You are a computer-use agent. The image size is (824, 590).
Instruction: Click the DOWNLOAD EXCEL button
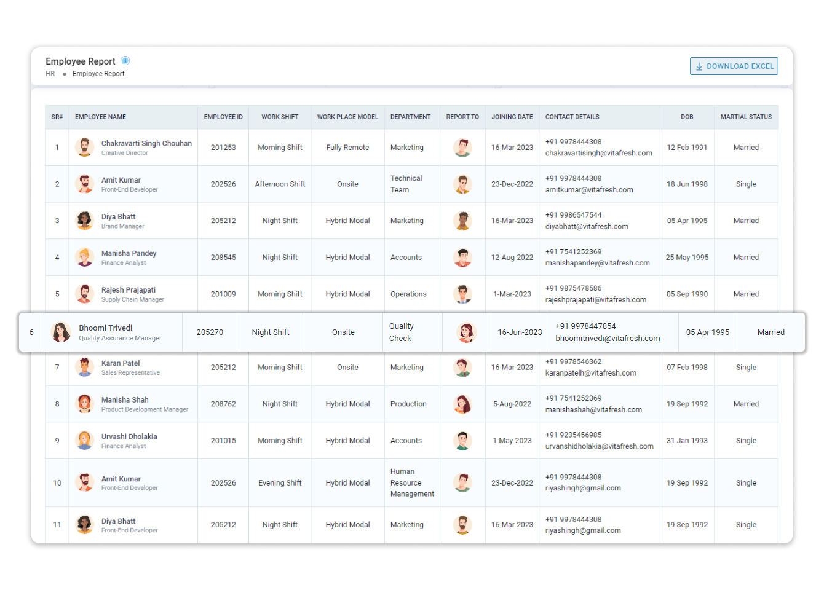point(734,66)
